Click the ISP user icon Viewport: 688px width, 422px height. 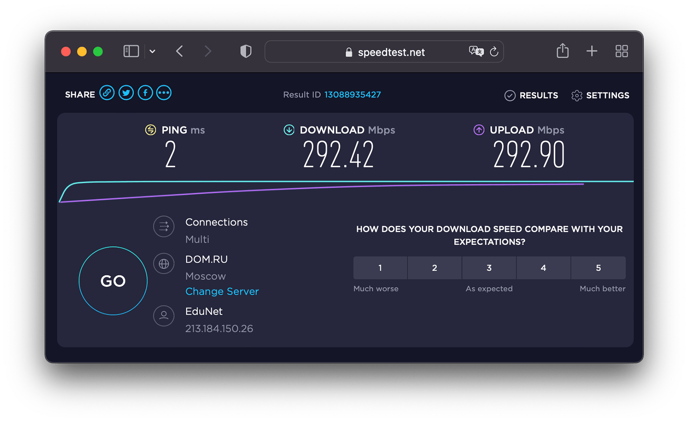click(164, 315)
